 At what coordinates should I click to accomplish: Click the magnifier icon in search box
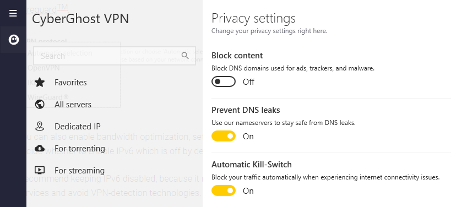click(x=185, y=56)
